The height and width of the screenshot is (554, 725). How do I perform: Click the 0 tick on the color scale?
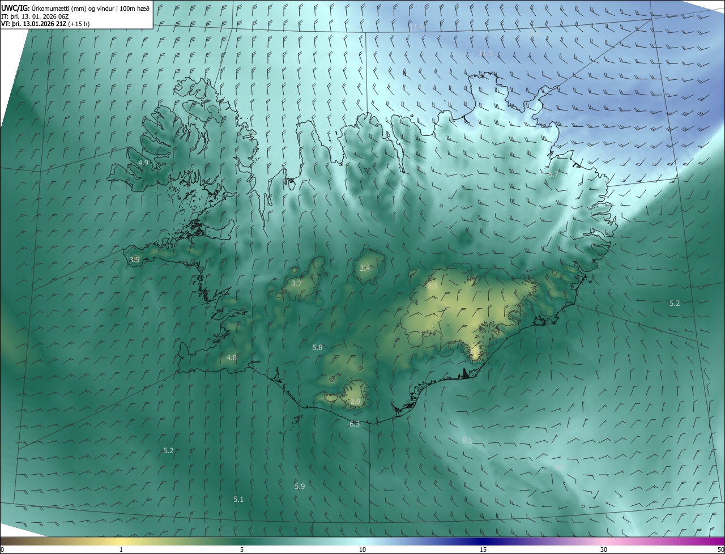(x=2, y=549)
